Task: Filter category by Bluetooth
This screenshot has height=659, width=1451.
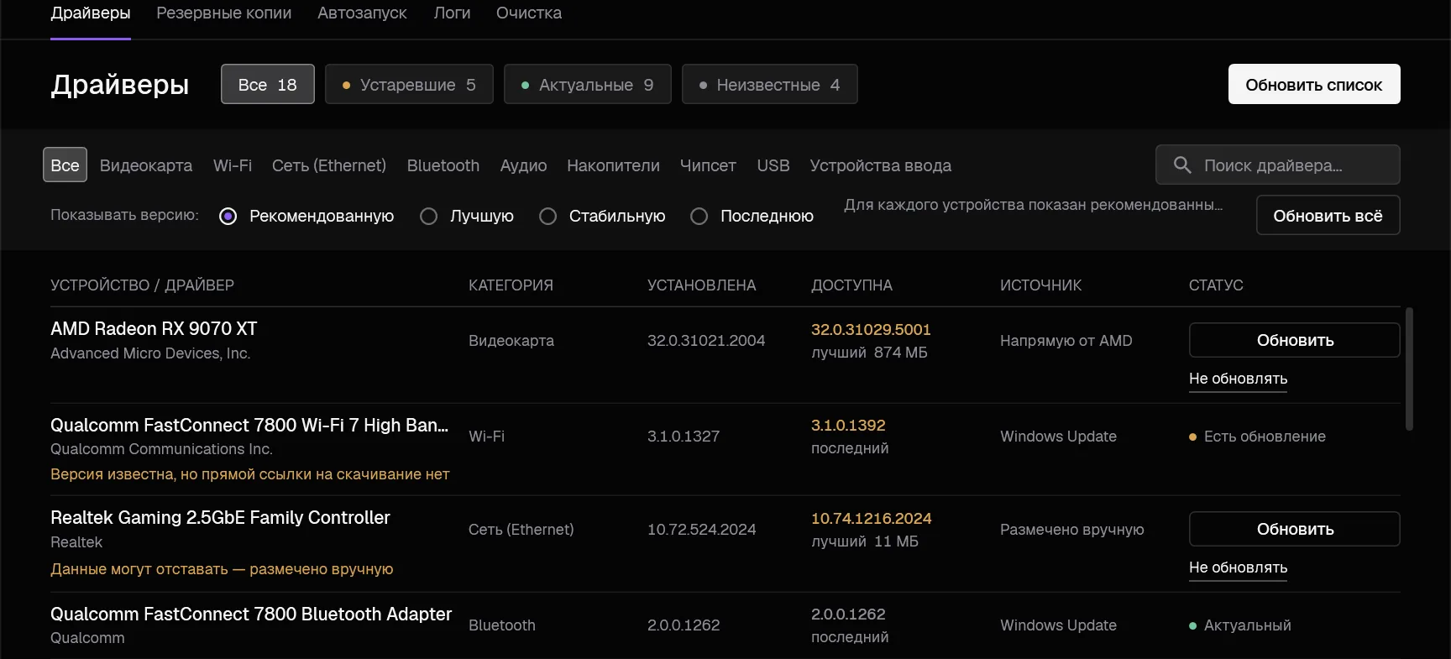Action: click(443, 165)
